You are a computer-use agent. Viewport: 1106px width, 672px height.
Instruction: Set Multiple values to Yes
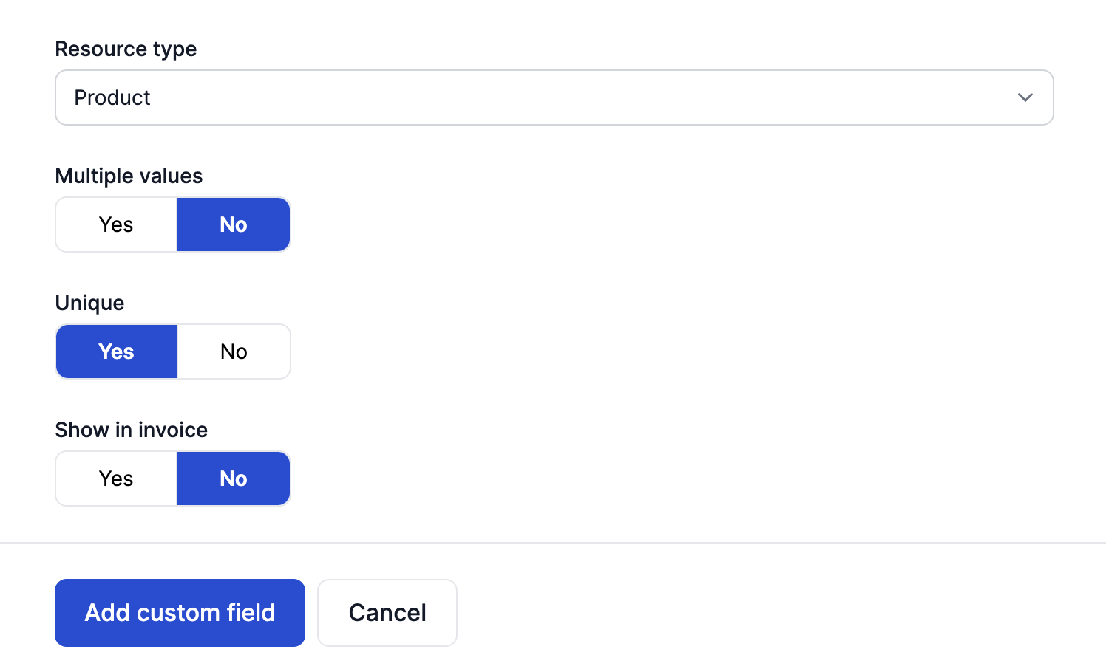click(116, 224)
